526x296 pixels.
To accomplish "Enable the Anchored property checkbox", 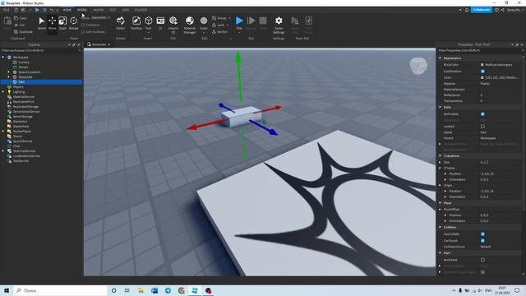I will tap(482, 260).
